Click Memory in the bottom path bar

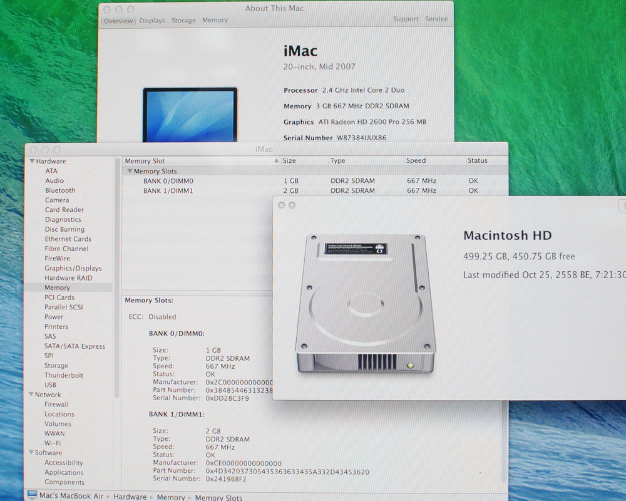pyautogui.click(x=170, y=497)
